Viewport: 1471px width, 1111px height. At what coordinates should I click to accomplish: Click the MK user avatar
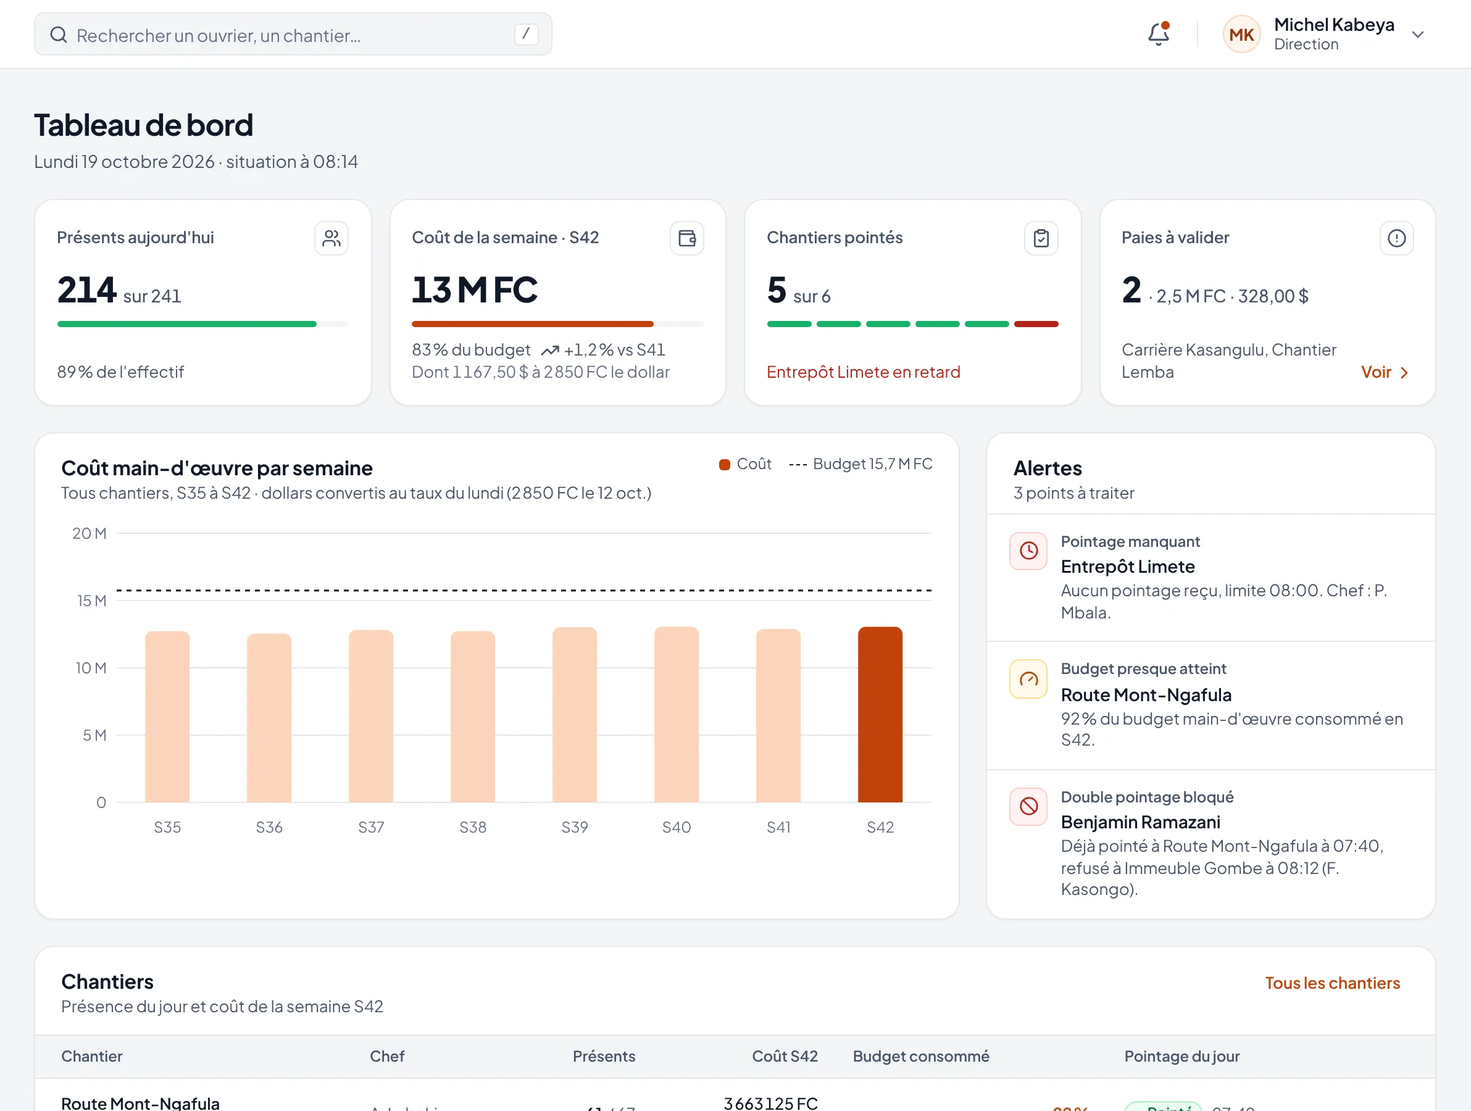1241,35
